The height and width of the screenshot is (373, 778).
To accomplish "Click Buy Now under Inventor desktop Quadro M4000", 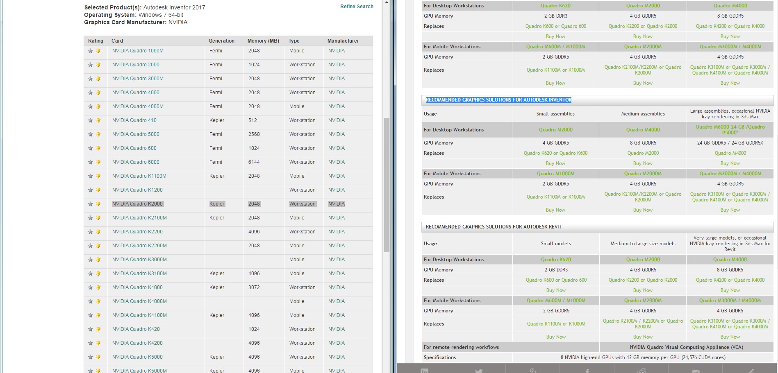I will coord(643,163).
